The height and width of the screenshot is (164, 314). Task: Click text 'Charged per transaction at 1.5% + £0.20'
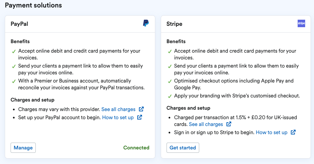pyautogui.click(x=220, y=117)
